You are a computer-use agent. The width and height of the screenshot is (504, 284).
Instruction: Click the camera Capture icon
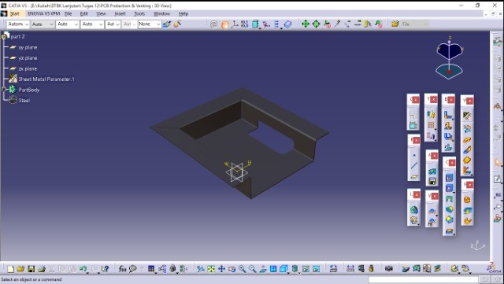tap(389, 268)
